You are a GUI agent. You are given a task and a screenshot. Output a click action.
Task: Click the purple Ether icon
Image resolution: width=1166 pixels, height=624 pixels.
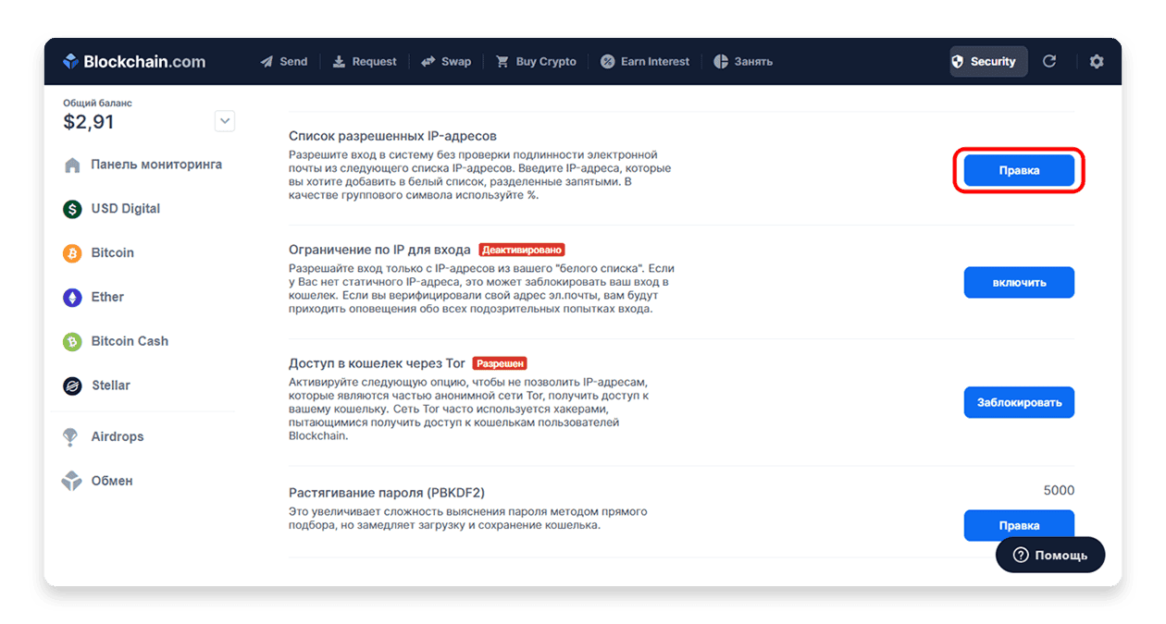pos(72,298)
